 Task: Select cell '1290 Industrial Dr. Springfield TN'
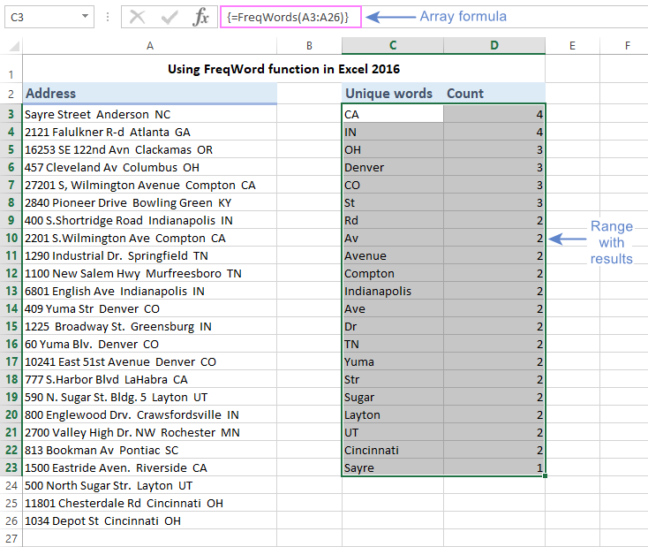click(x=149, y=255)
